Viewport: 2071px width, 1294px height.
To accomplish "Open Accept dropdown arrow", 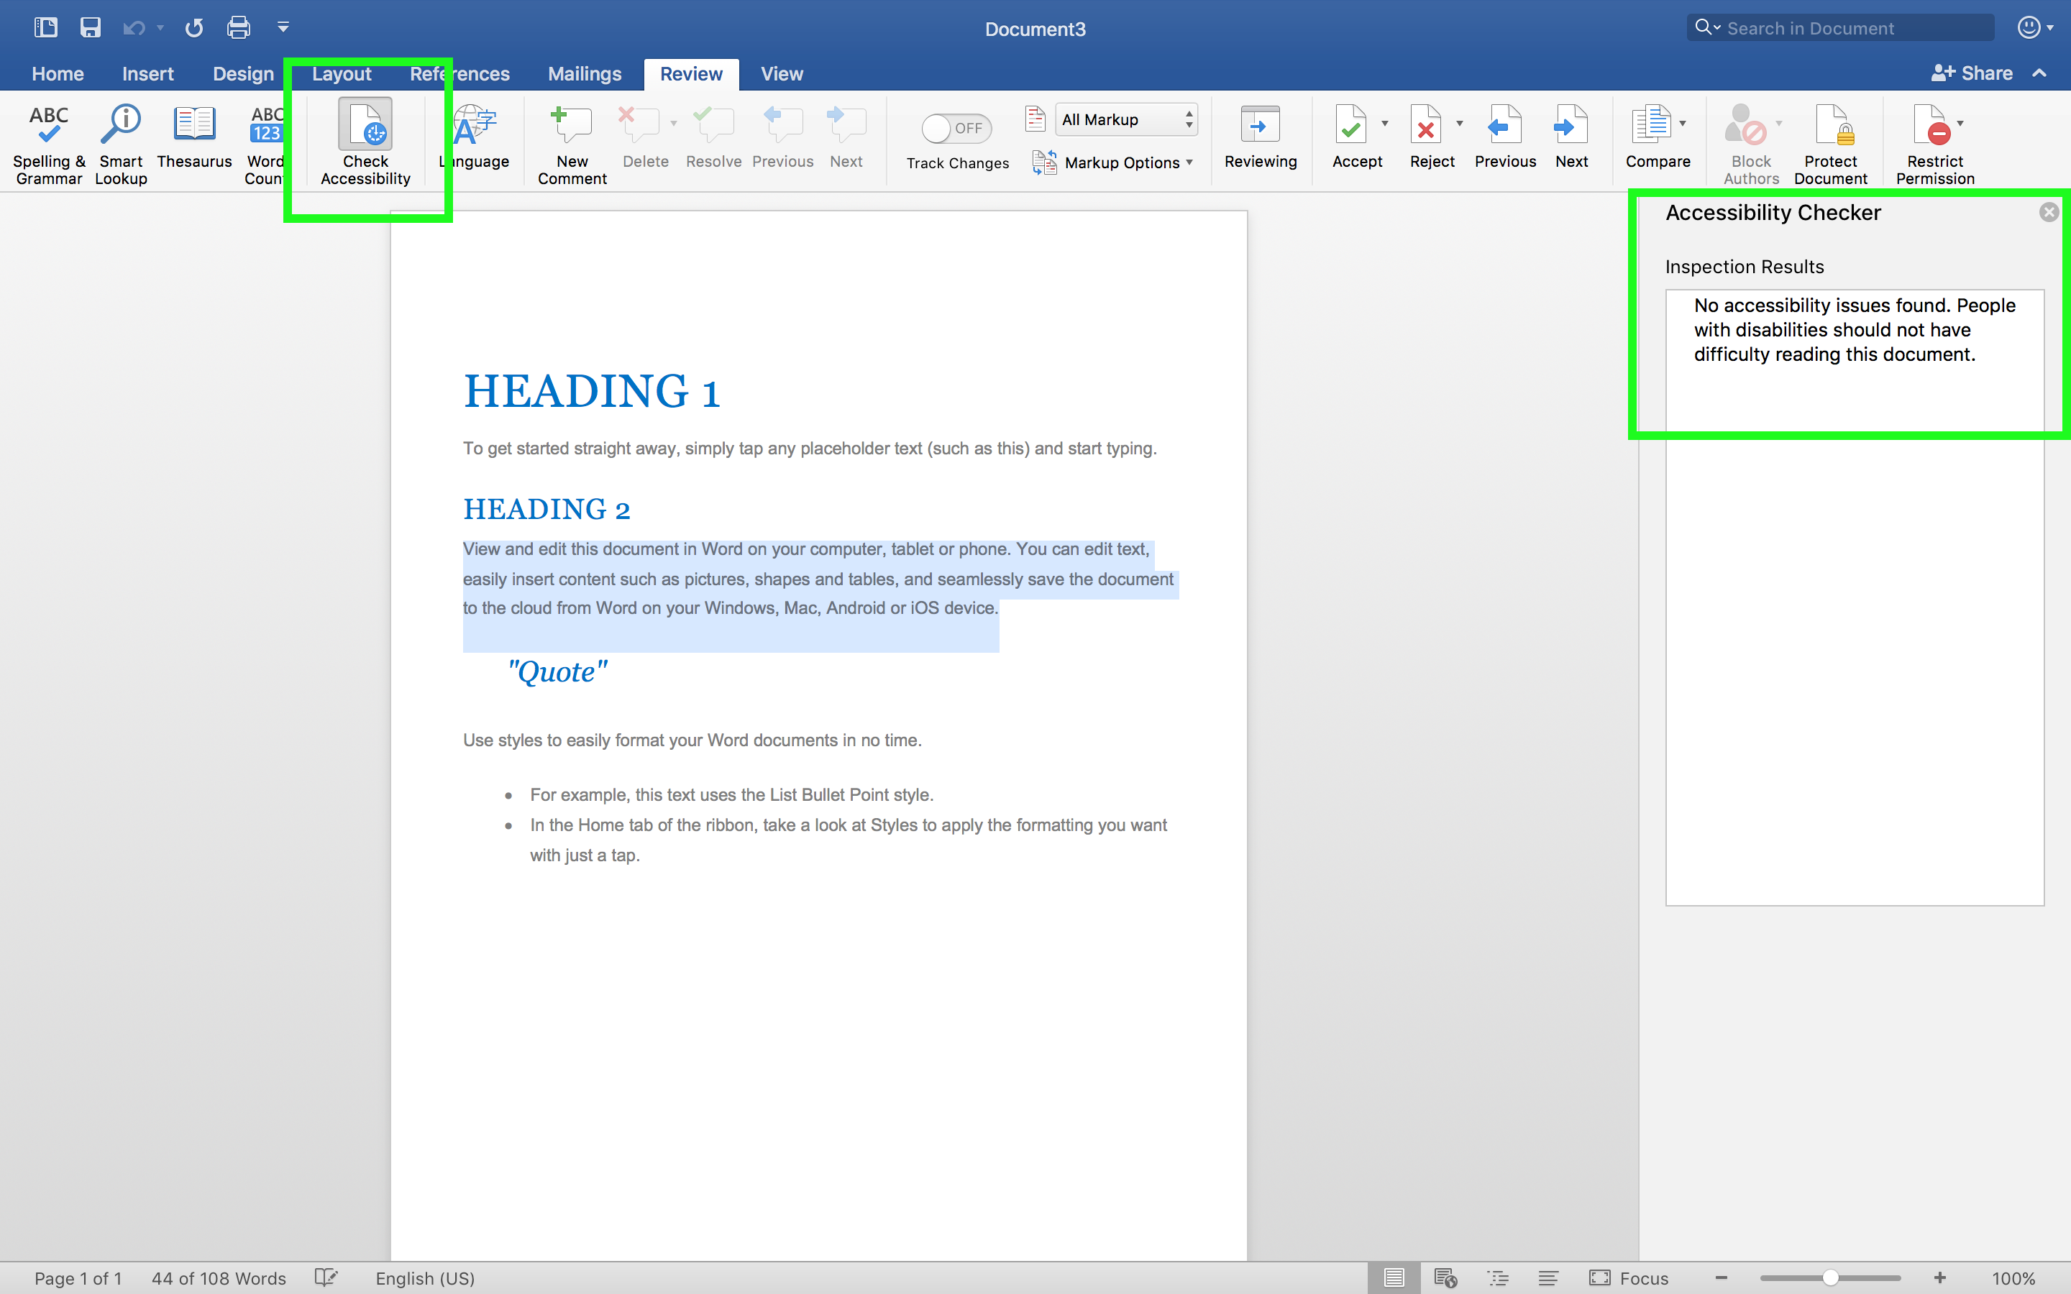I will tap(1385, 124).
